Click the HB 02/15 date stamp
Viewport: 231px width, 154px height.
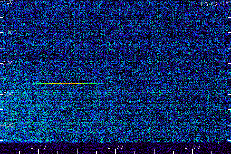215,4
